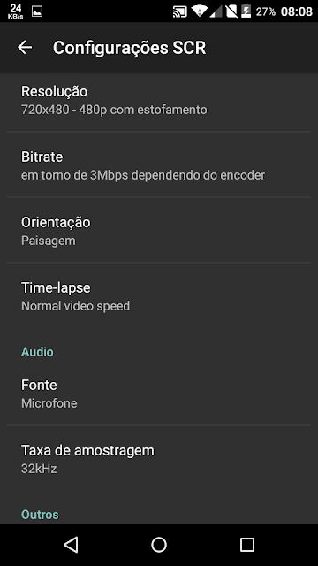Screen dimensions: 318x566
Task: Tap the 08:08 clock in the status bar
Action: point(296,11)
